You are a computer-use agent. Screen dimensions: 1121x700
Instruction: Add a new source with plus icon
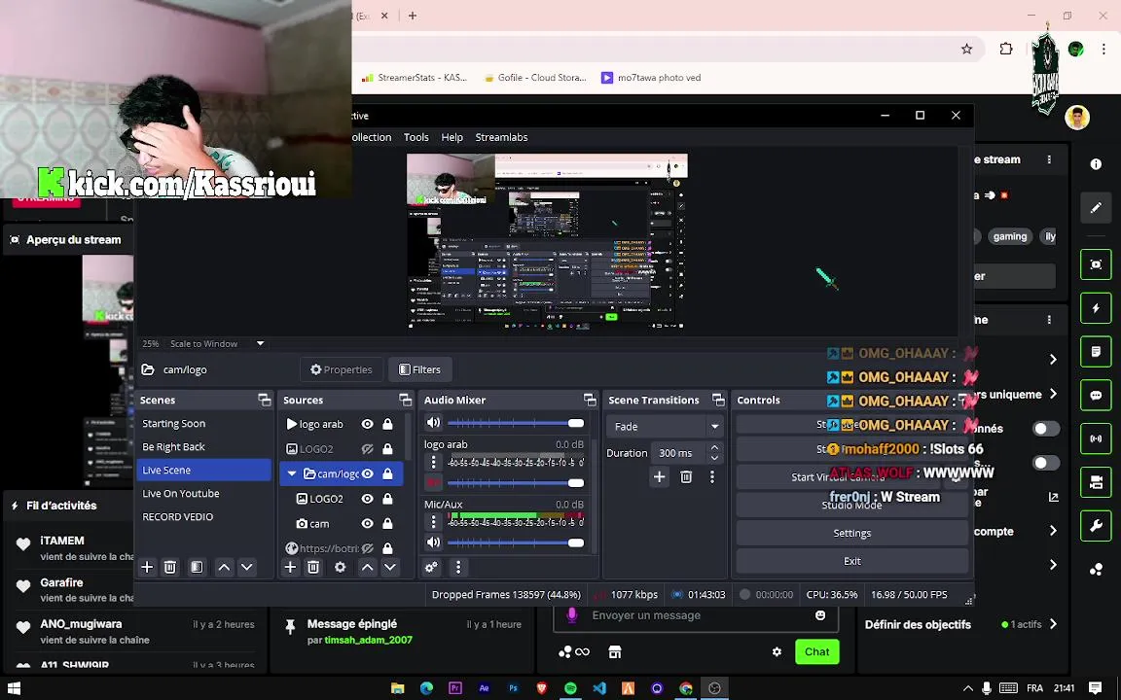click(x=290, y=567)
